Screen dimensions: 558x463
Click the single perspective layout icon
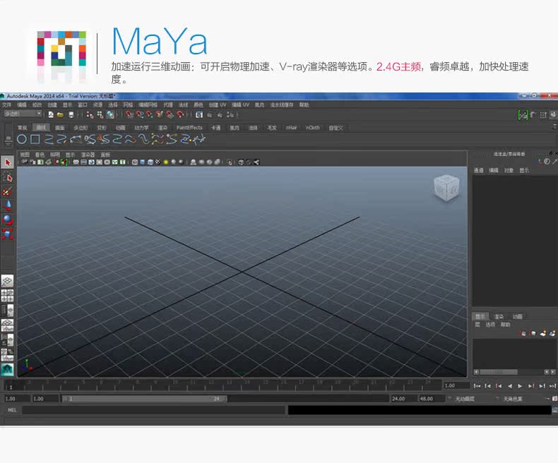coord(8,281)
